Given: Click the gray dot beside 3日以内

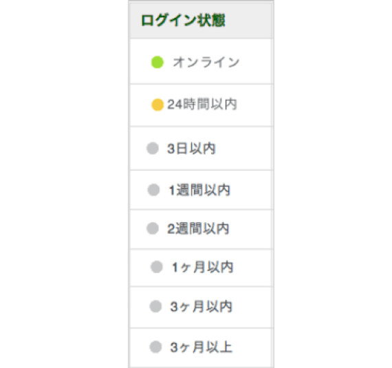Looking at the screenshot, I should (153, 149).
